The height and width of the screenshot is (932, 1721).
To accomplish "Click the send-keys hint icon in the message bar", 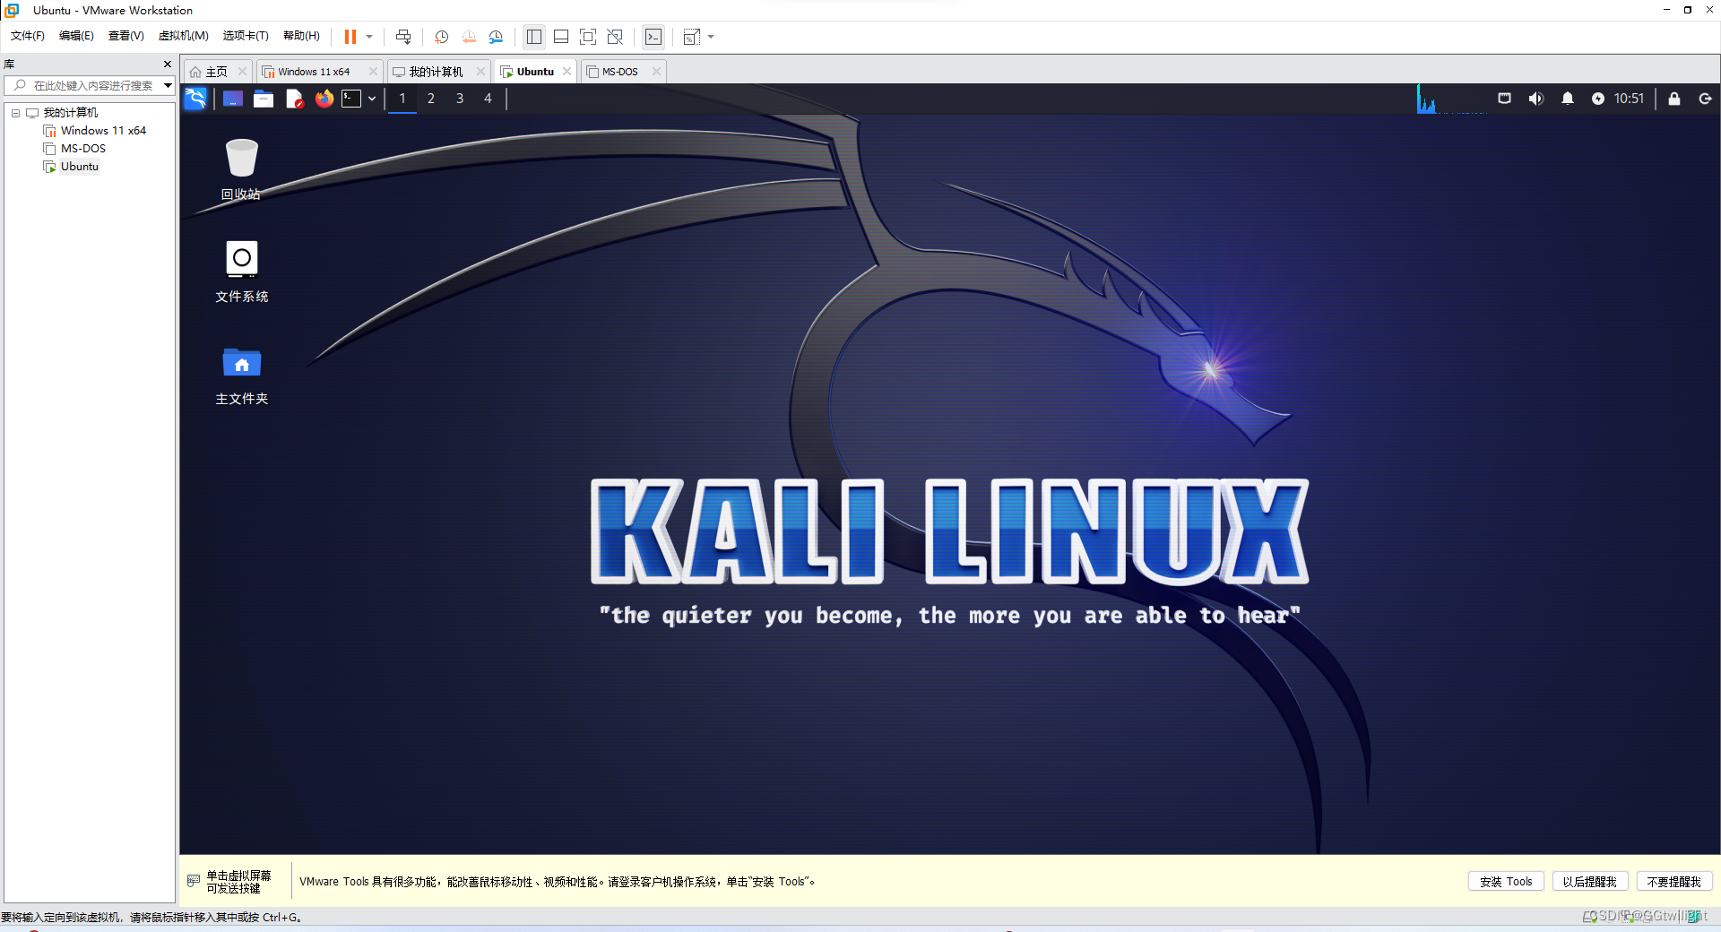I will coord(194,881).
